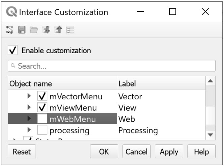Expand the mWebMenu tree node arrow

pyautogui.click(x=29, y=119)
